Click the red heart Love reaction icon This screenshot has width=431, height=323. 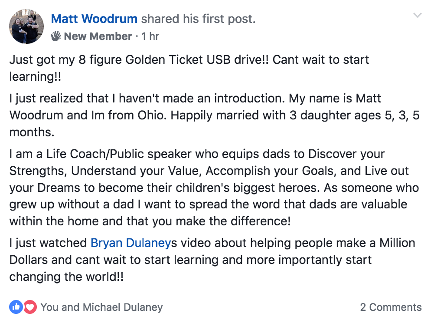click(x=30, y=307)
